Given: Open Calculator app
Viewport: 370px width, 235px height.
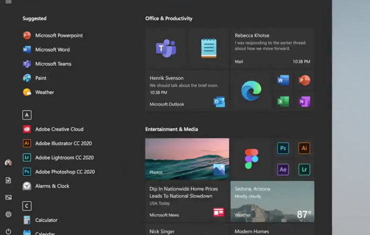Looking at the screenshot, I should click(40, 220).
